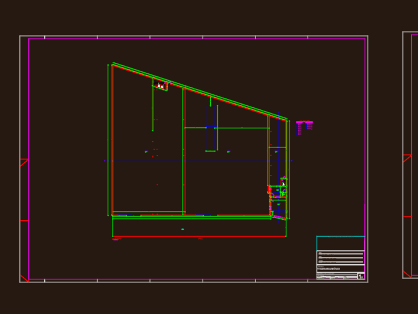418x314 pixels.
Task: Select the red fold mark triangle on left border
Action: click(x=24, y=163)
